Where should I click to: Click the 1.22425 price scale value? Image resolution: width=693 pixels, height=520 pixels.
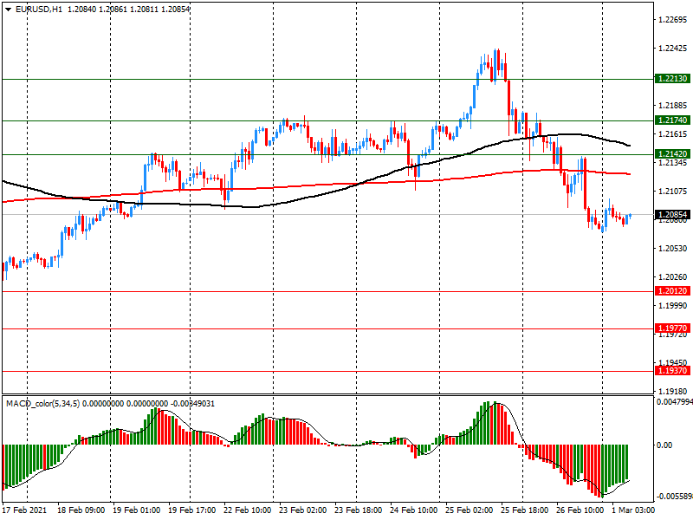pos(673,49)
